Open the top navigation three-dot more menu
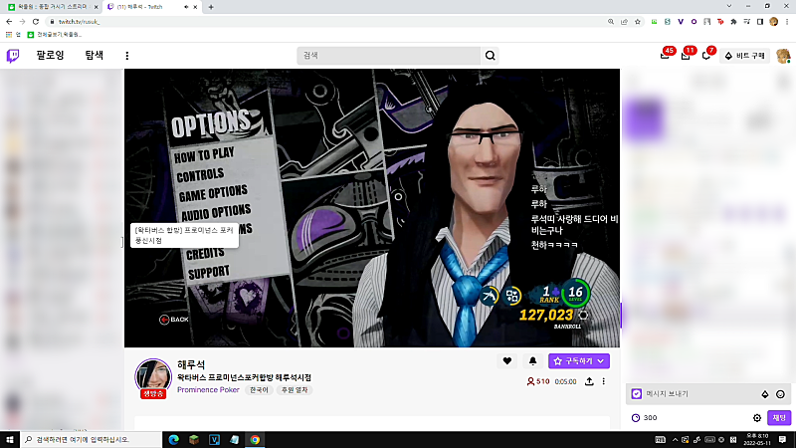The image size is (796, 448). 127,56
